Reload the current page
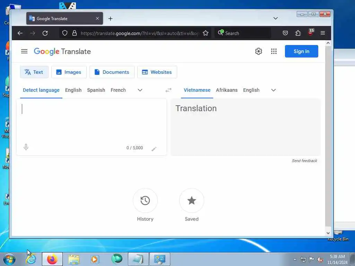 click(x=45, y=33)
